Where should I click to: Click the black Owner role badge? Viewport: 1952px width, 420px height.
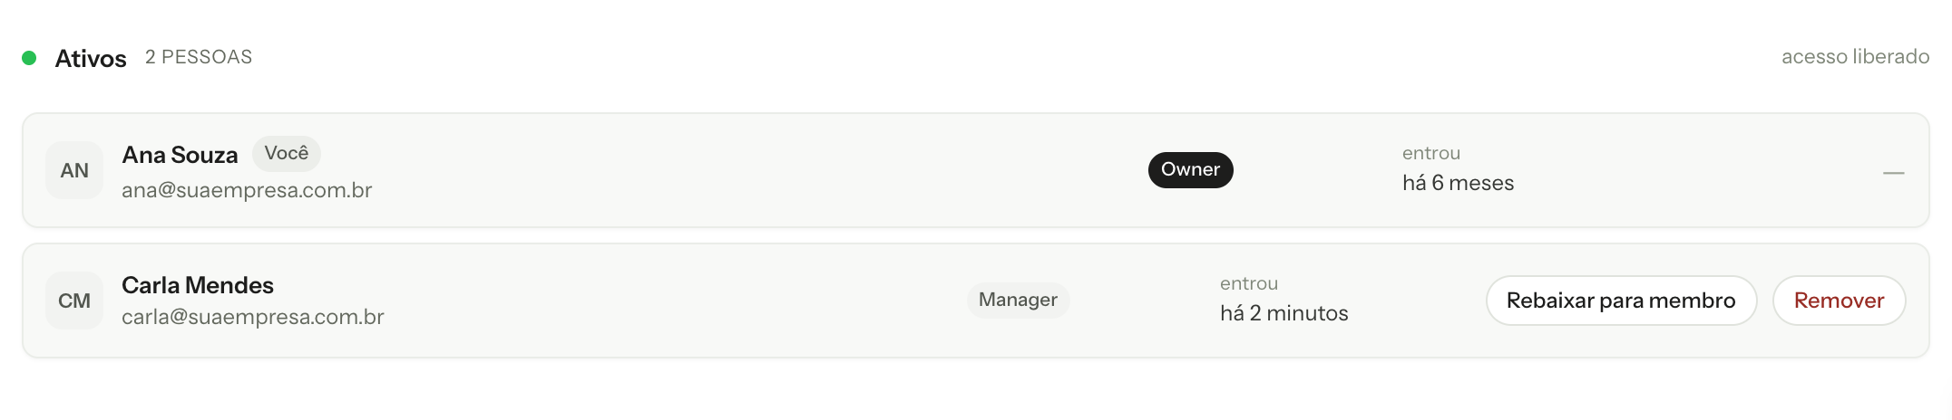(x=1190, y=170)
